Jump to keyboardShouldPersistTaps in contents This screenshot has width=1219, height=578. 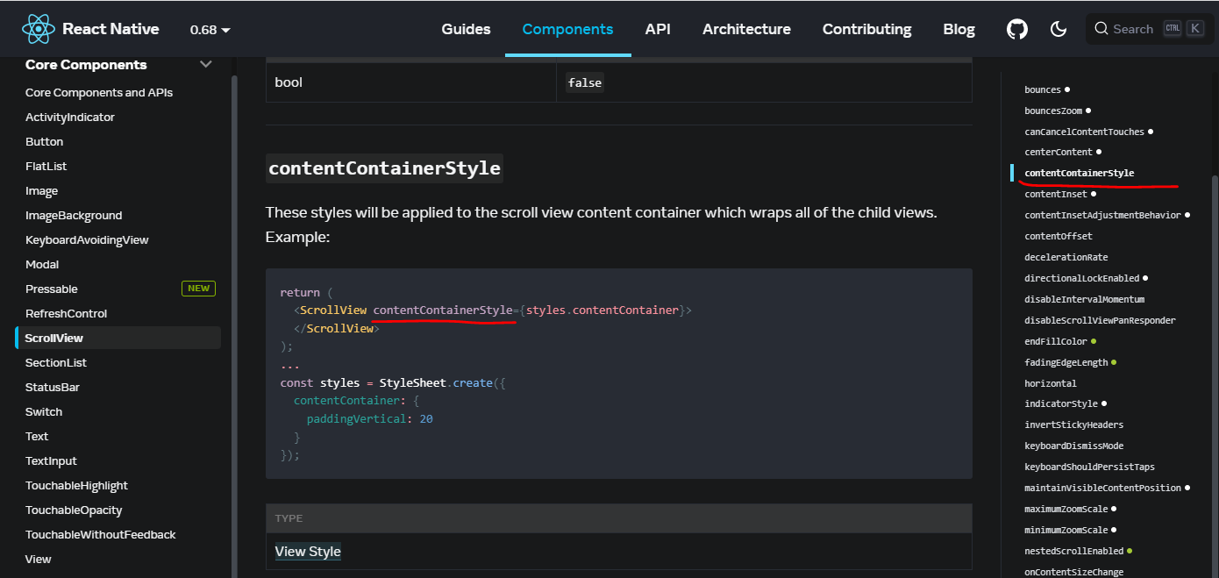(x=1090, y=467)
